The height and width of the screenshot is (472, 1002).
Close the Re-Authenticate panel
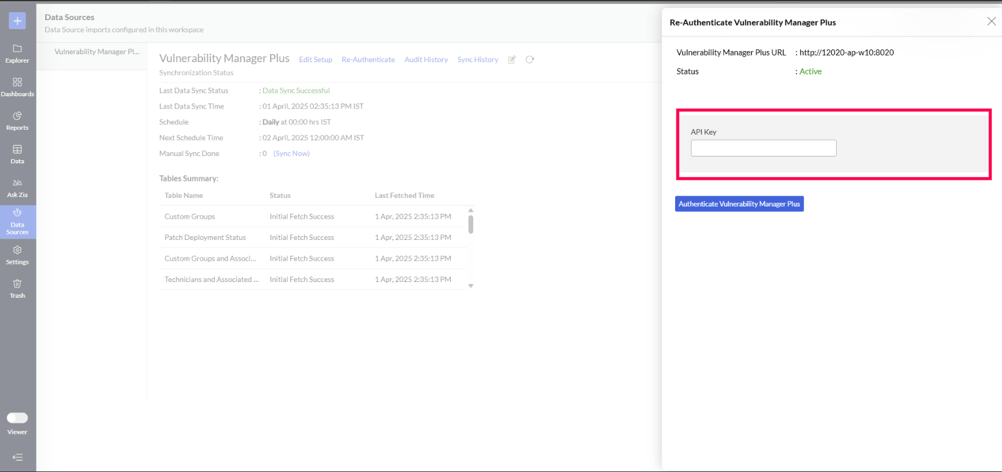click(x=992, y=21)
